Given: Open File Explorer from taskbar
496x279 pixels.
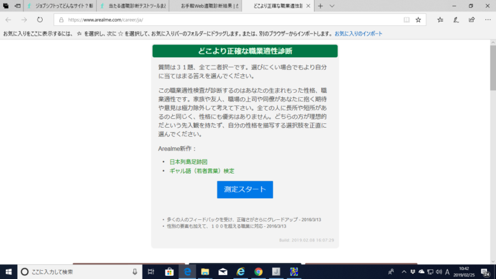Looking at the screenshot, I should pyautogui.click(x=205, y=272).
